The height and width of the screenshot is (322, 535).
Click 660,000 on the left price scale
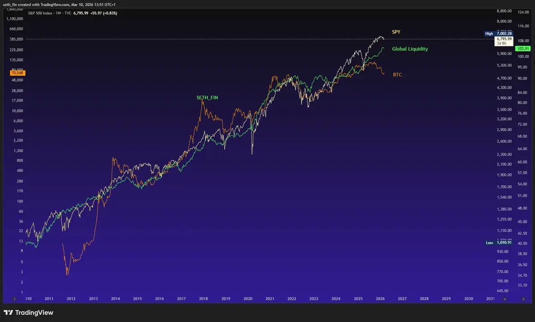pos(17,29)
